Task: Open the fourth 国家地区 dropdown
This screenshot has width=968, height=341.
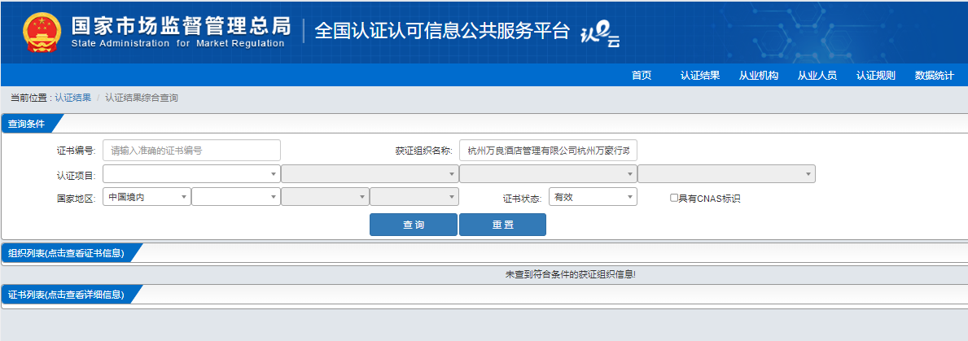Action: point(414,197)
